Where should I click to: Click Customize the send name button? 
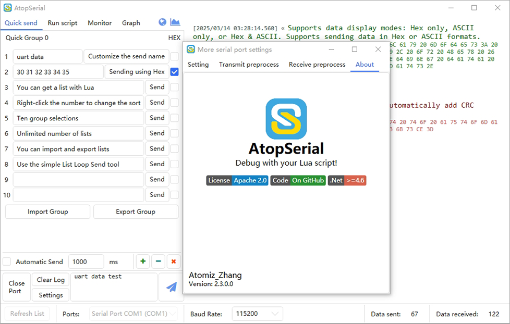(x=127, y=56)
